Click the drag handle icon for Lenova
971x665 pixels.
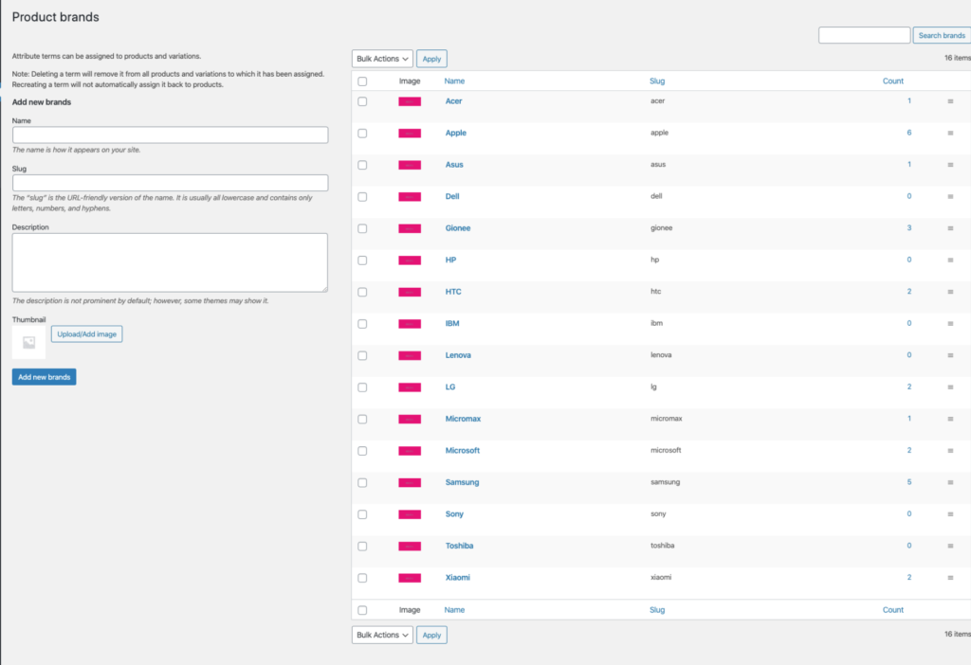click(x=950, y=355)
